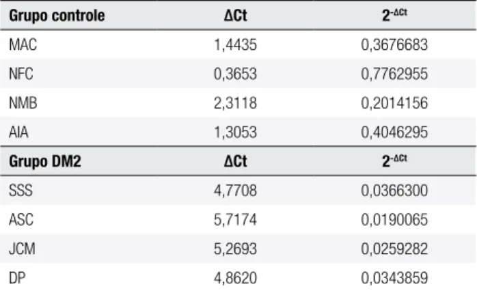Viewport: 477px width, 291px height.
Task: Click the value 0,0343859
Action: coord(394,278)
